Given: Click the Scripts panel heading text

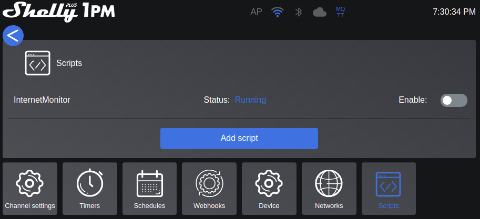Looking at the screenshot, I should (69, 63).
